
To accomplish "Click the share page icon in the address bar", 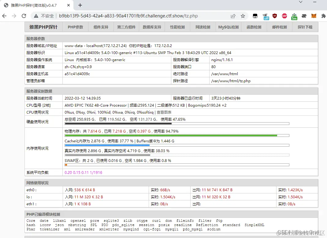I will [233, 16].
